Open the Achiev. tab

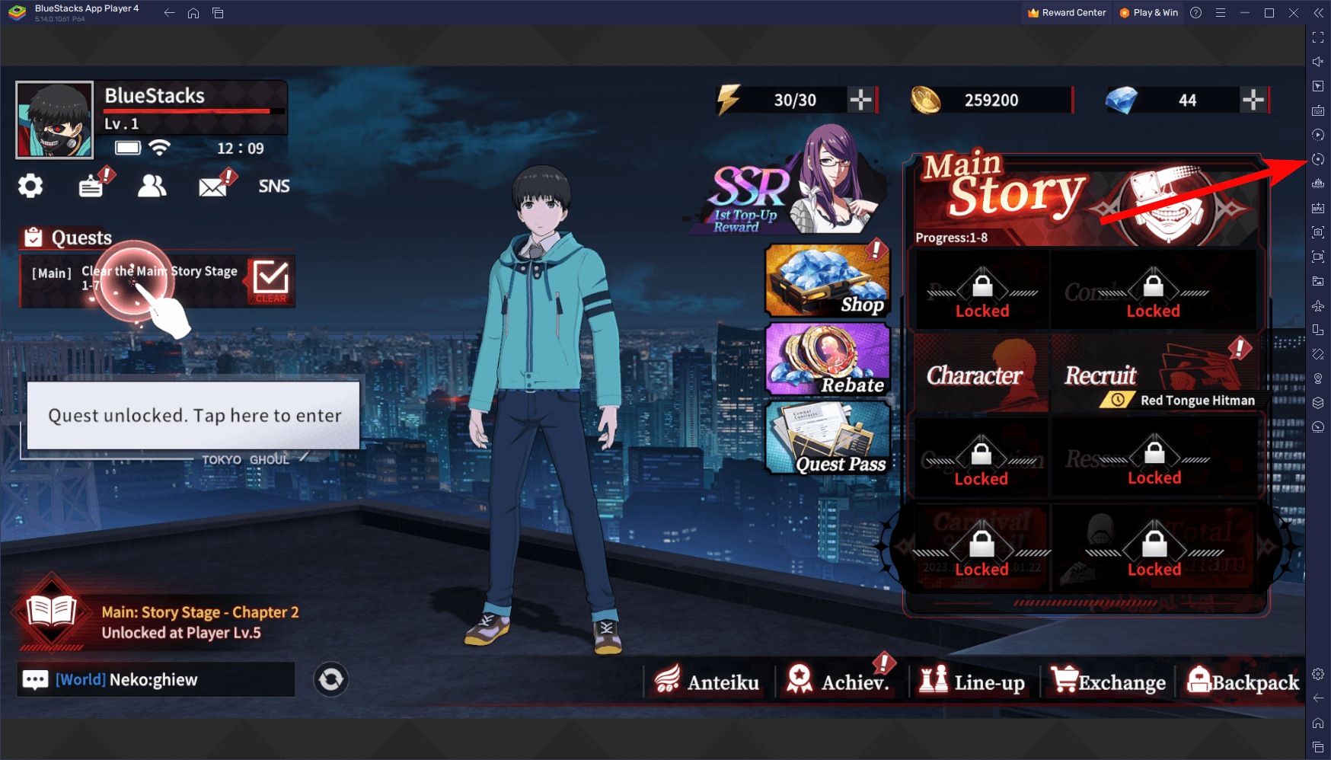(838, 680)
